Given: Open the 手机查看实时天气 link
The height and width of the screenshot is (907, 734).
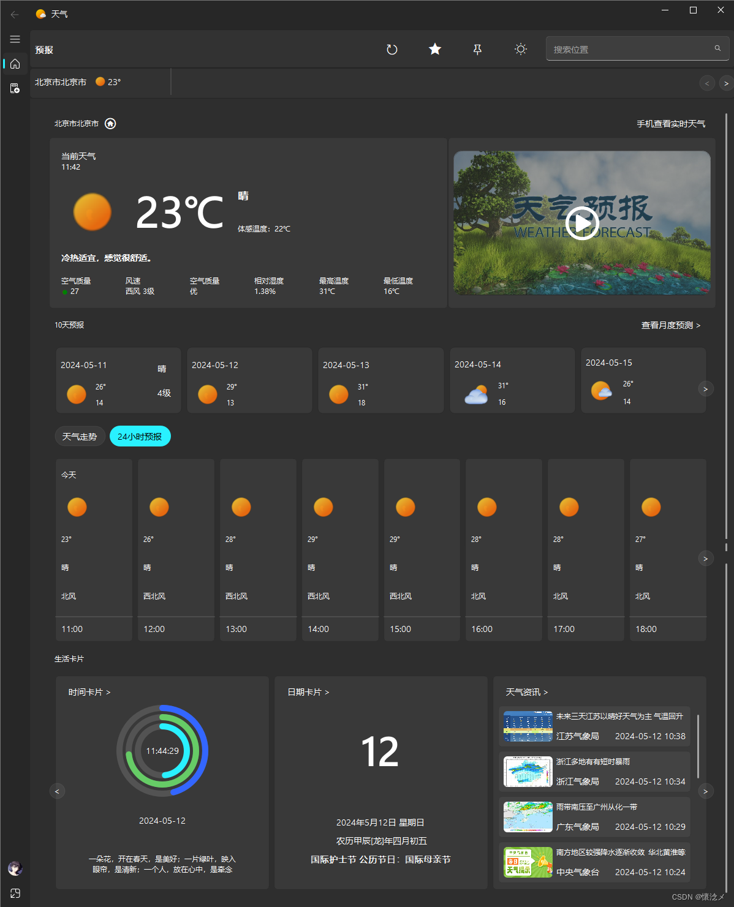Looking at the screenshot, I should click(670, 124).
